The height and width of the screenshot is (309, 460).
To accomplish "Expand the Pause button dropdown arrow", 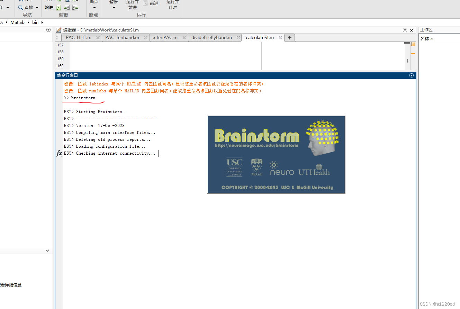I will [114, 8].
